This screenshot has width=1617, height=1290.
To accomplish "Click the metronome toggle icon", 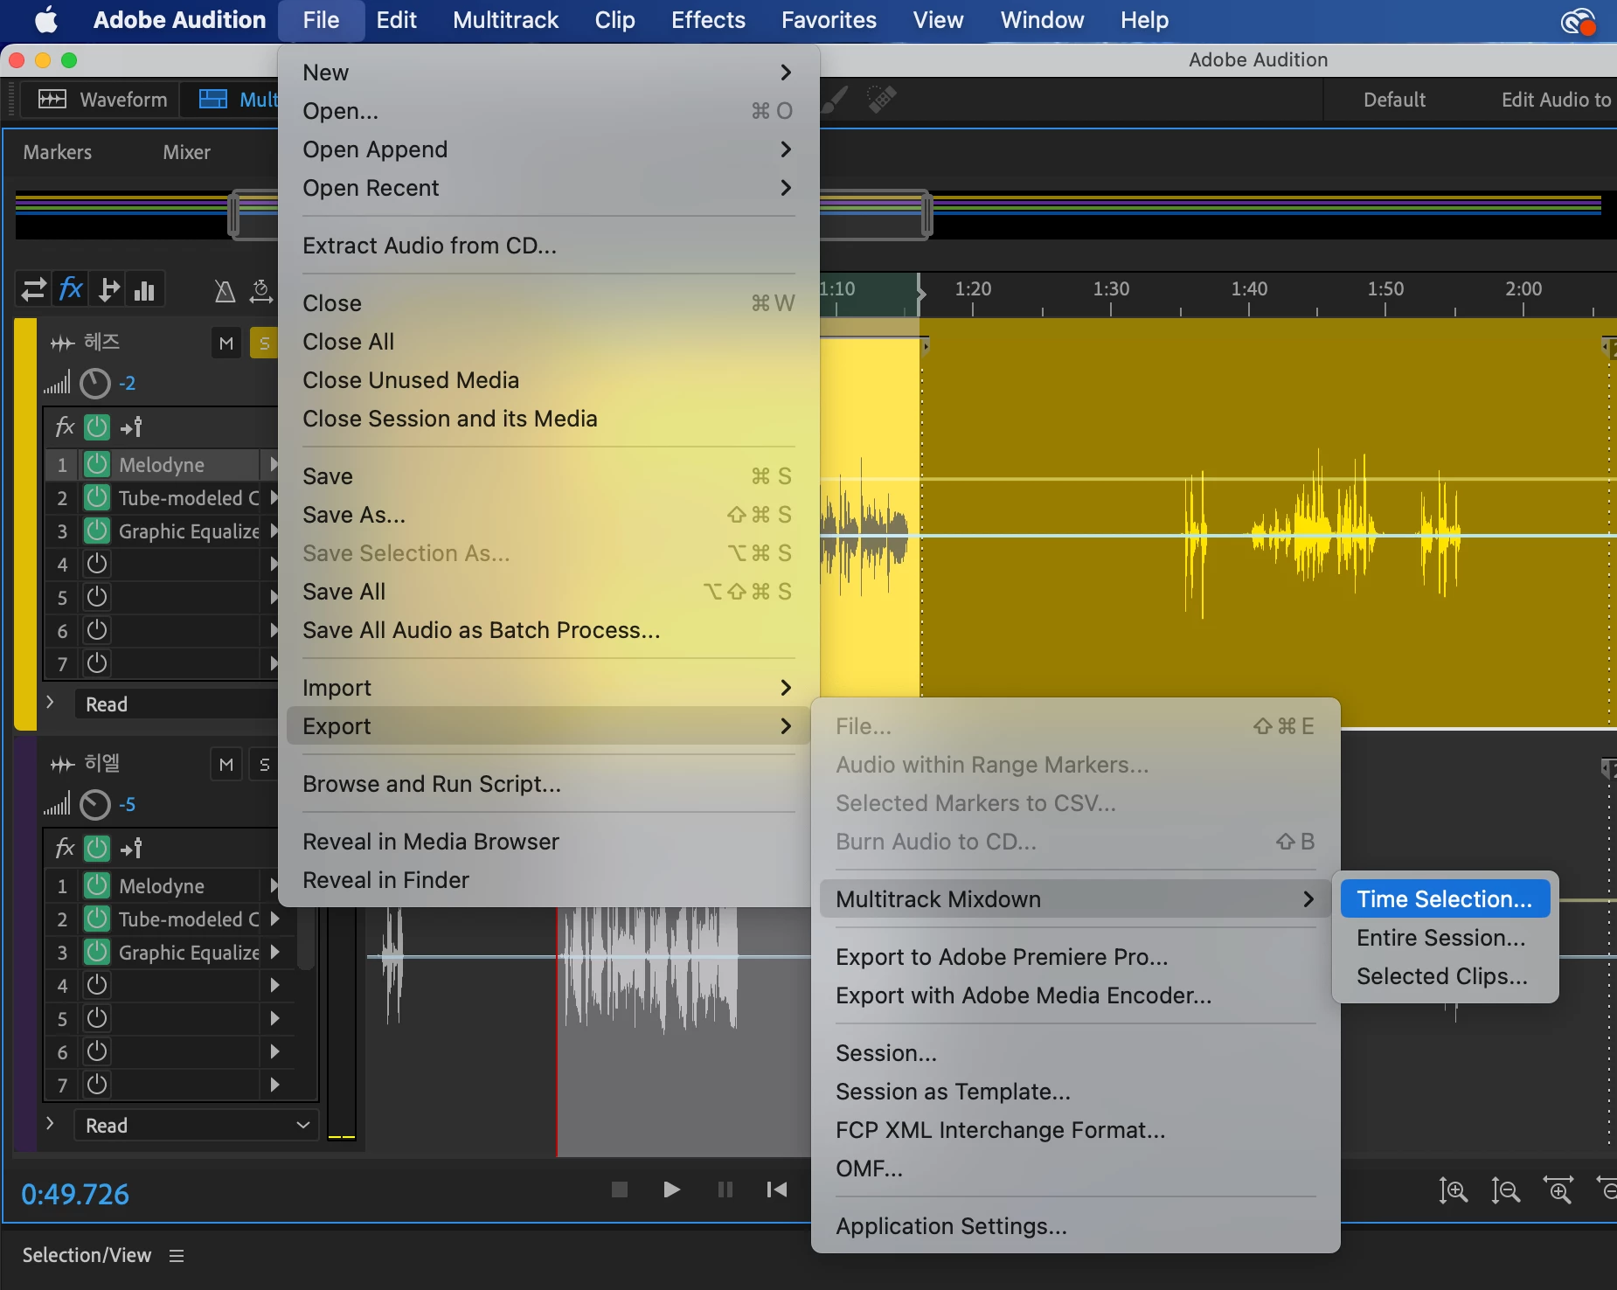I will pos(225,290).
